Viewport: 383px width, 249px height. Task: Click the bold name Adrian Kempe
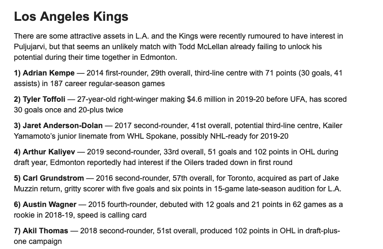[49, 73]
